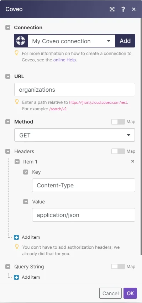Open the My Coveo connection dropdown

pos(71,41)
